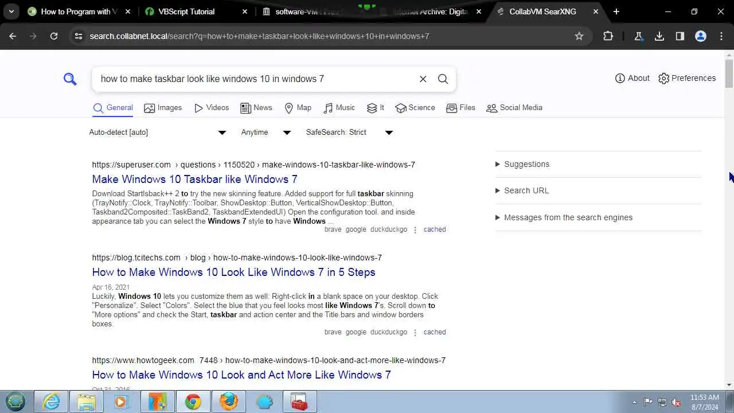This screenshot has width=734, height=413.
Task: Switch to Videos results tab
Action: pyautogui.click(x=212, y=107)
